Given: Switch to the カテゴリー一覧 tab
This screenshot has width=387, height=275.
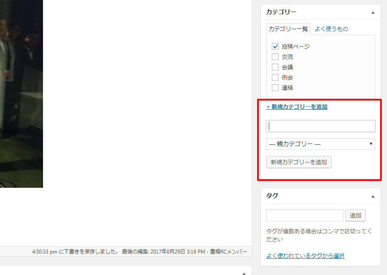Looking at the screenshot, I should point(288,29).
